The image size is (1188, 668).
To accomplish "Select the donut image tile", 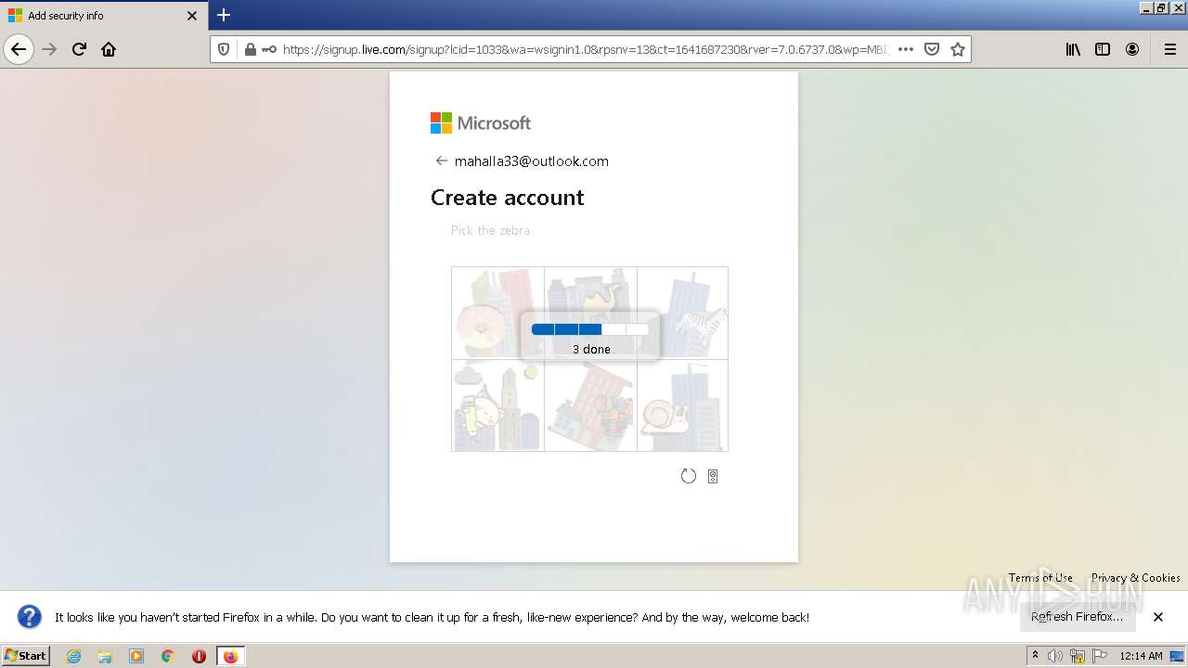I will coord(497,313).
